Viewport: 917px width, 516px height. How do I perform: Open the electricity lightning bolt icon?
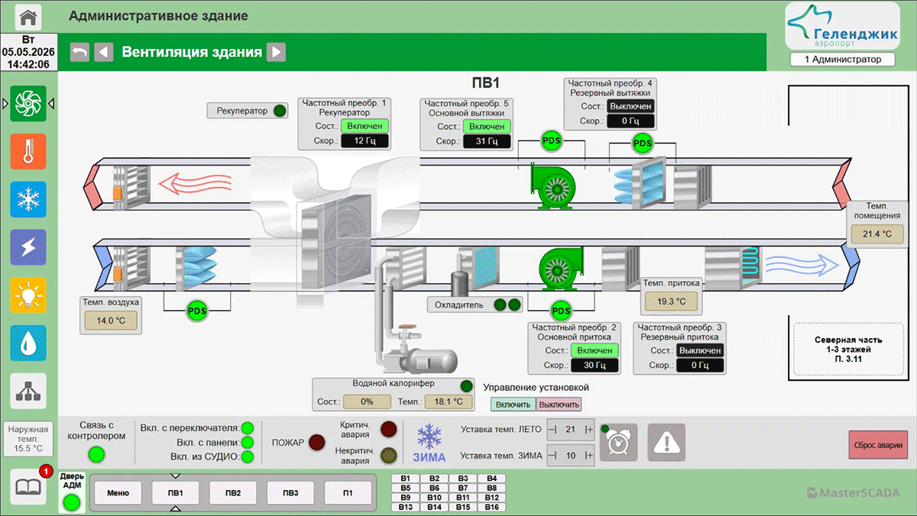coord(28,247)
